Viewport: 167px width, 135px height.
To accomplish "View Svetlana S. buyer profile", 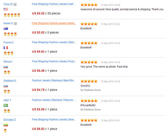I will [10, 81].
